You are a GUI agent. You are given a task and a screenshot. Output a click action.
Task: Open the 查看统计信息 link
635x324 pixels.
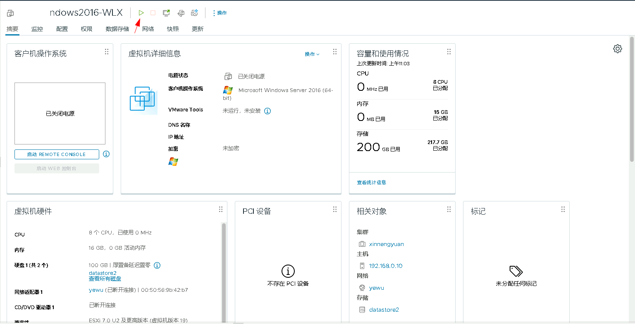[x=371, y=182]
